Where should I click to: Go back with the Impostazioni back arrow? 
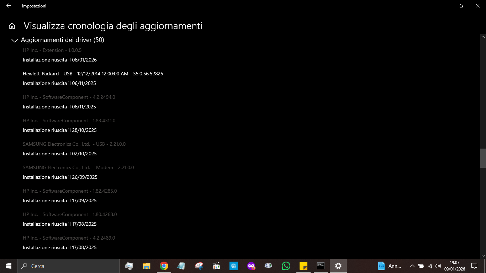[x=9, y=6]
